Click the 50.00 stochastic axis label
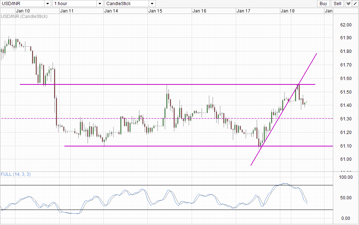Image resolution: width=359 pixels, height=225 pixels. 346,198
